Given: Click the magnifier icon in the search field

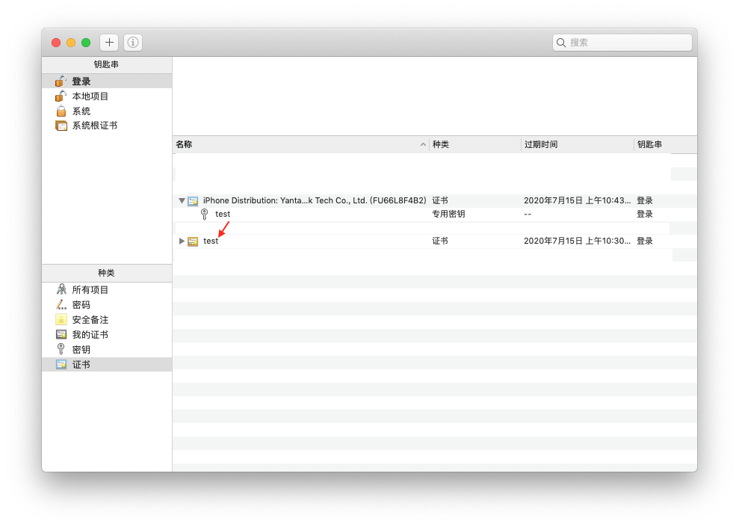Looking at the screenshot, I should click(561, 43).
